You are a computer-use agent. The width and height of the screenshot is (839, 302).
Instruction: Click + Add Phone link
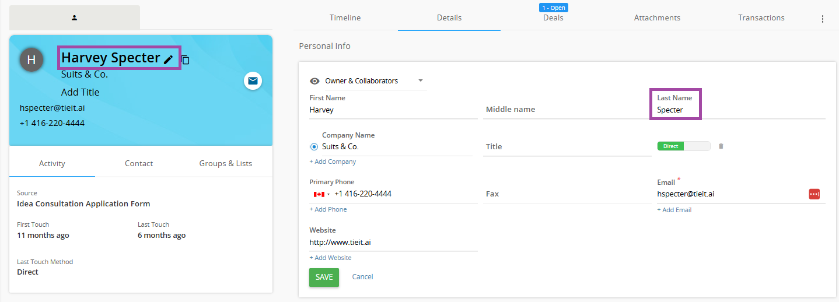328,209
